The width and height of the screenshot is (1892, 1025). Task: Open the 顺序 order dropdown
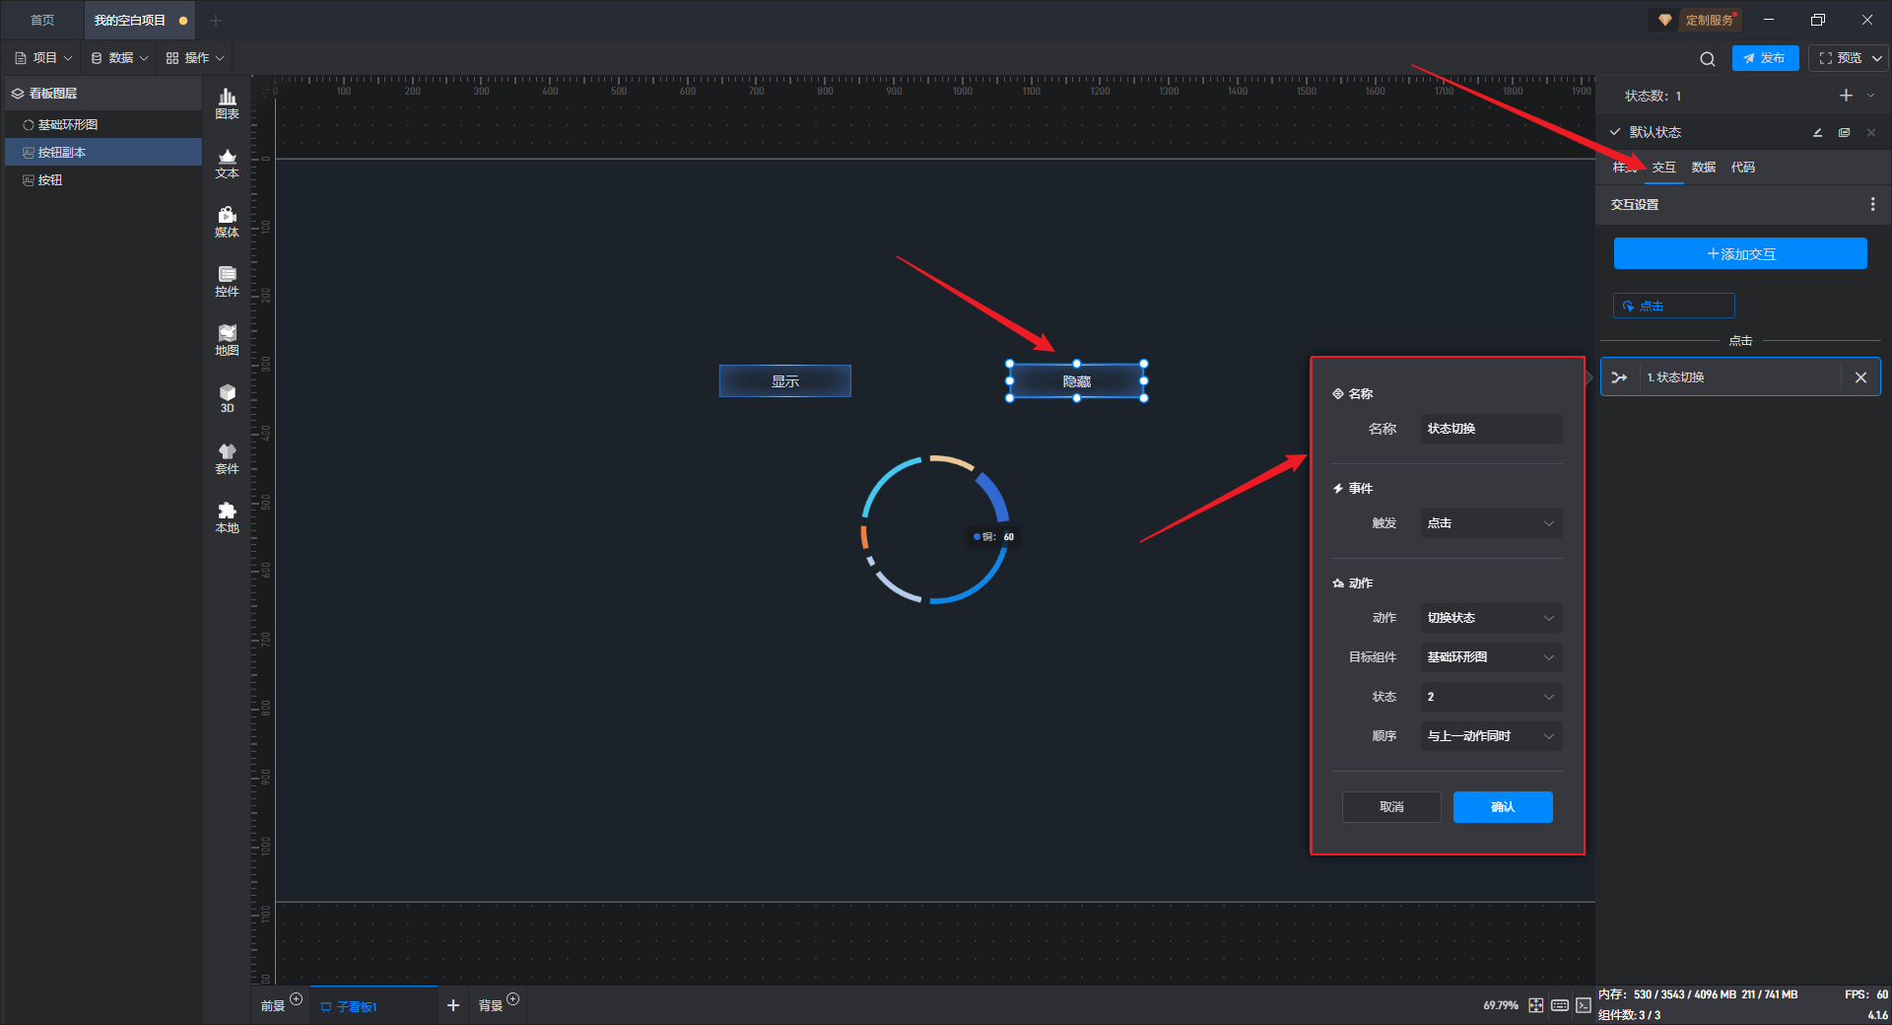[x=1490, y=736]
